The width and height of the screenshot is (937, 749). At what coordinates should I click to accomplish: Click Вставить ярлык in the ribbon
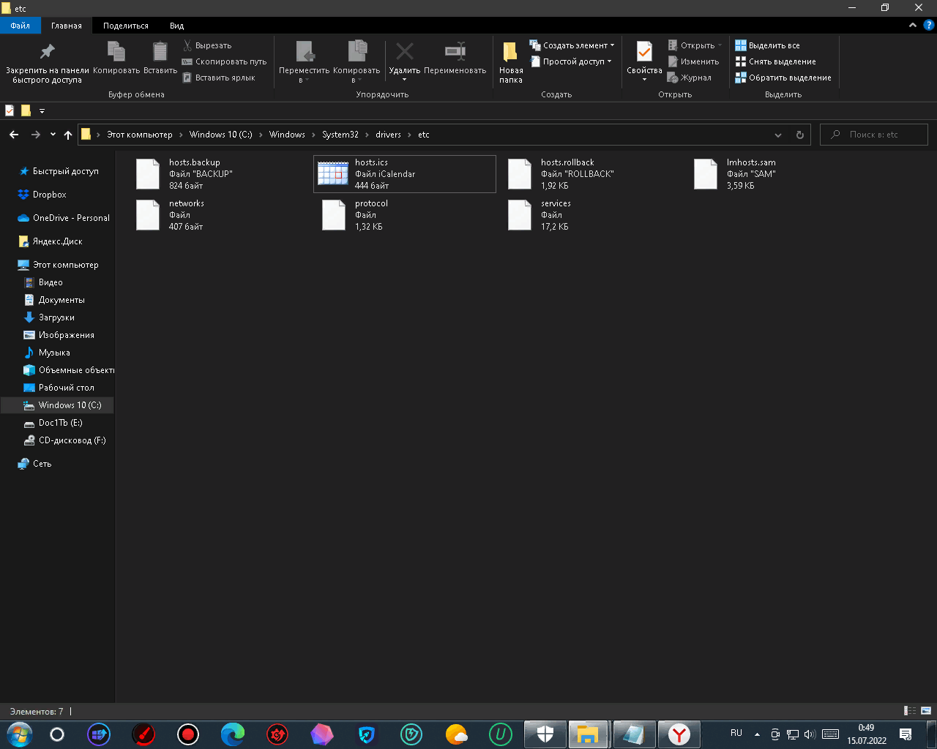click(219, 78)
